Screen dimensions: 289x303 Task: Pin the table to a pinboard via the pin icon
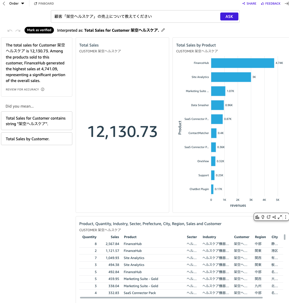click(269, 217)
